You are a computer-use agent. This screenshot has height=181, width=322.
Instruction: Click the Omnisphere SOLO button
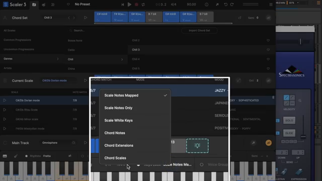pos(289,121)
